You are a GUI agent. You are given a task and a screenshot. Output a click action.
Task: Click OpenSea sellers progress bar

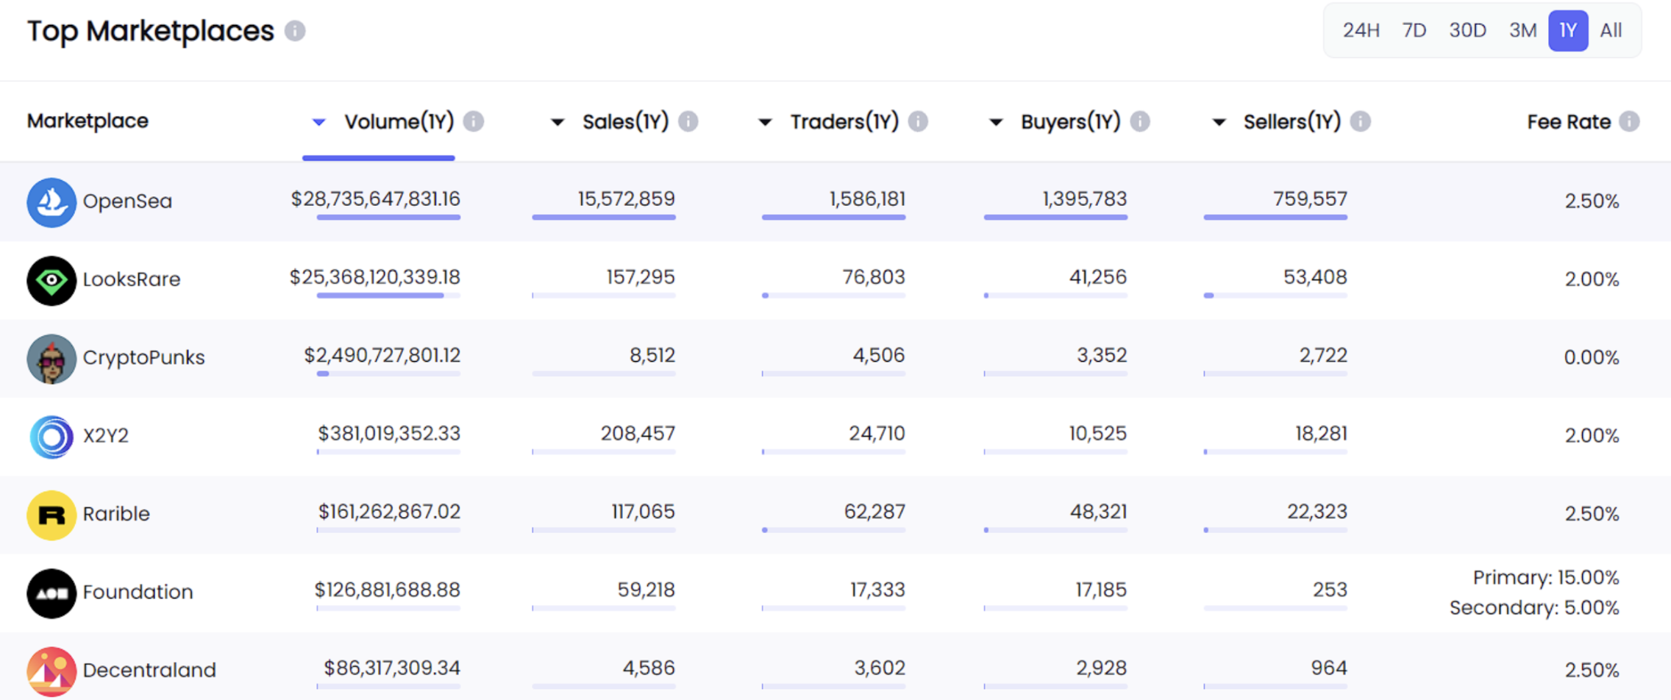click(1275, 218)
